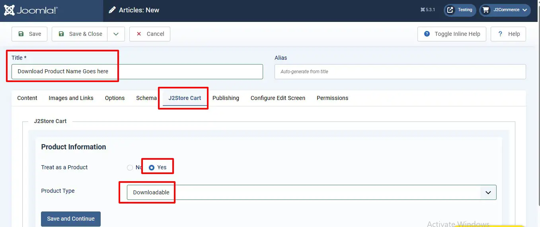Open the Options tab
This screenshot has height=227, width=540.
coord(115,98)
